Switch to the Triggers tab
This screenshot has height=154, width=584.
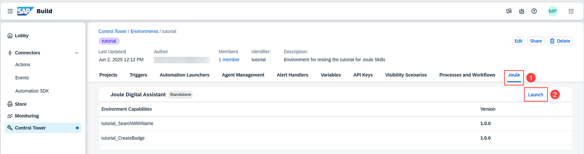[x=138, y=75]
